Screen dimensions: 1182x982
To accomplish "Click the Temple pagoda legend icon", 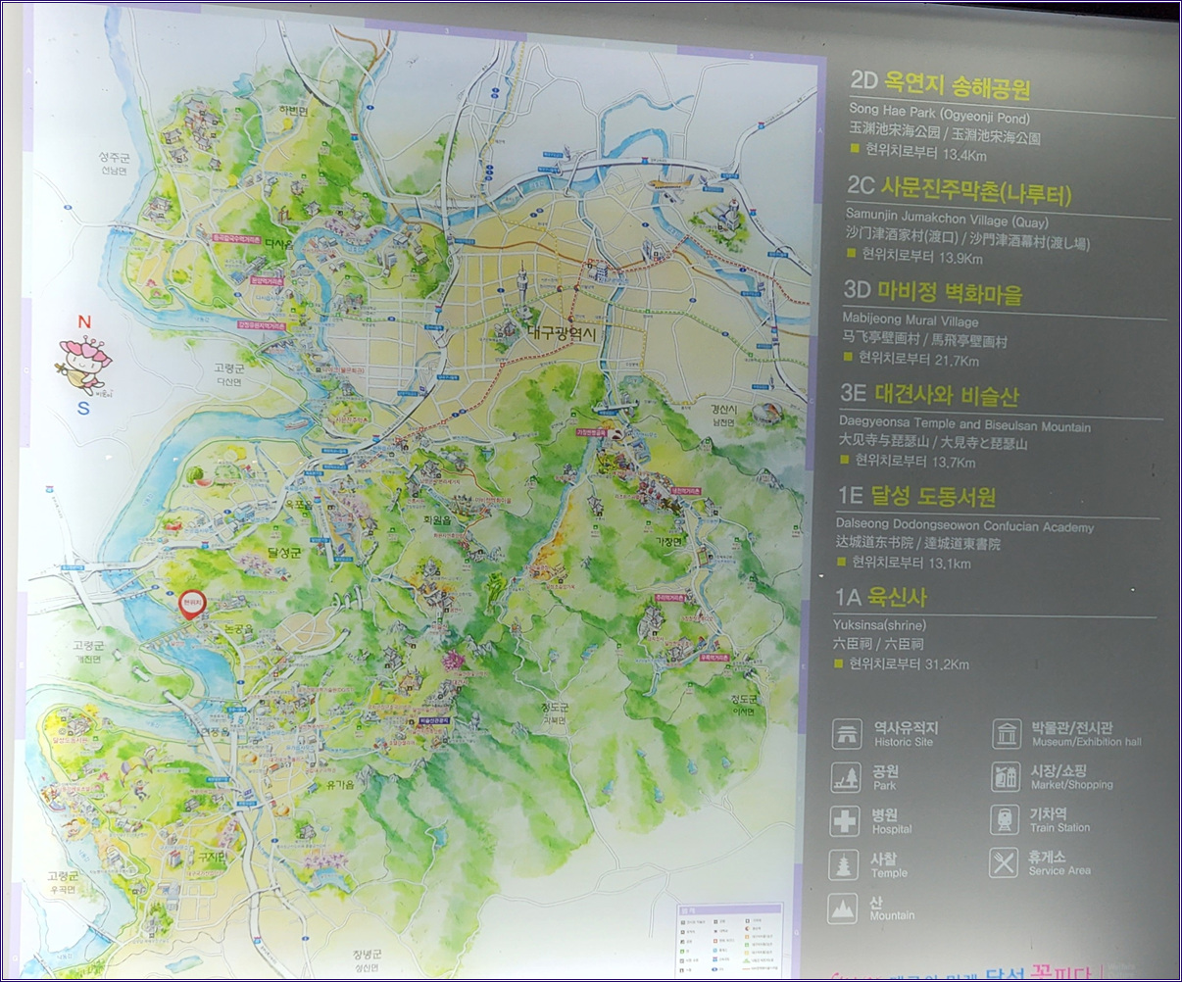I will coord(844,864).
